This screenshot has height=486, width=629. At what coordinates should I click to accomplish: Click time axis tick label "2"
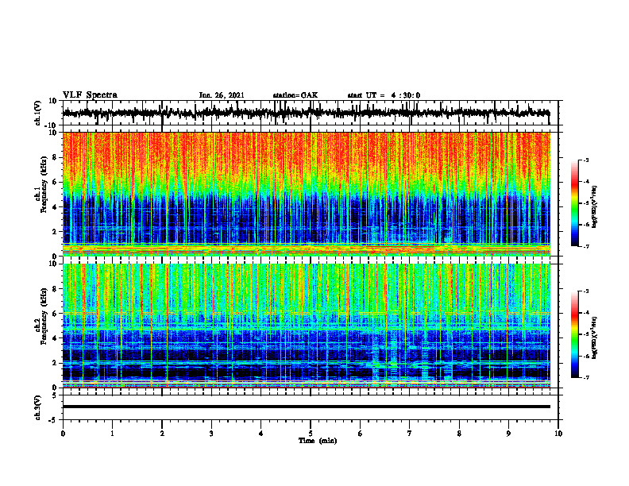pos(162,434)
